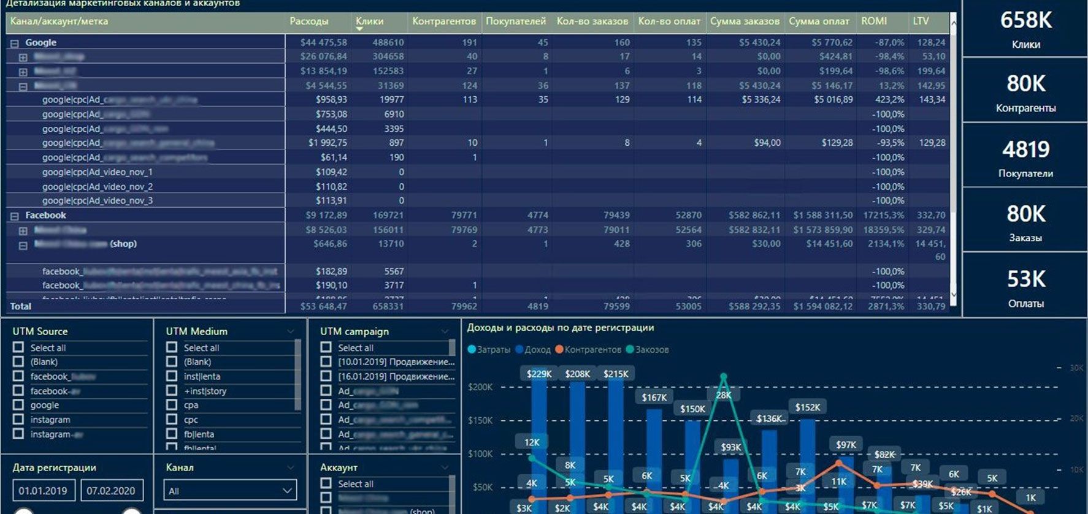
Task: Tick the [16.01.2019] Продвижение campaign checkbox
Action: [326, 376]
